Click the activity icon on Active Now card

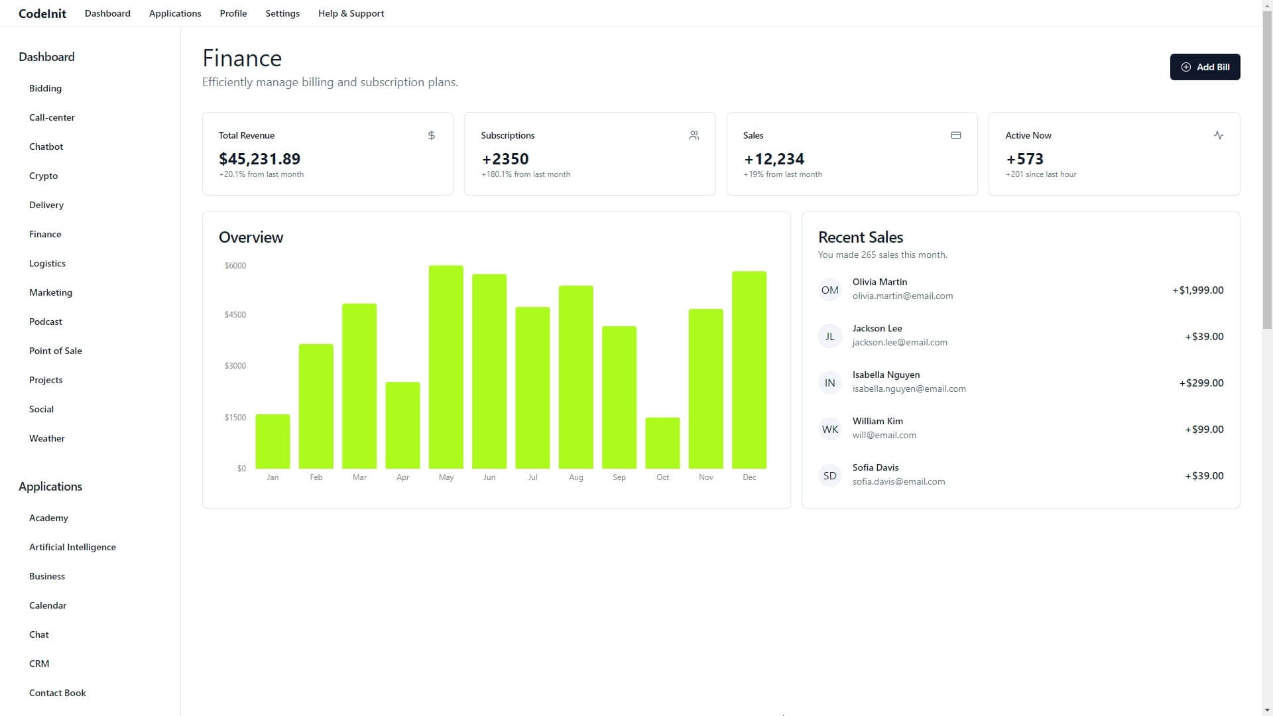pyautogui.click(x=1219, y=135)
